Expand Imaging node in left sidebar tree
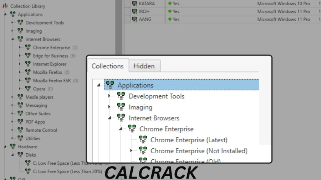 click(12, 31)
